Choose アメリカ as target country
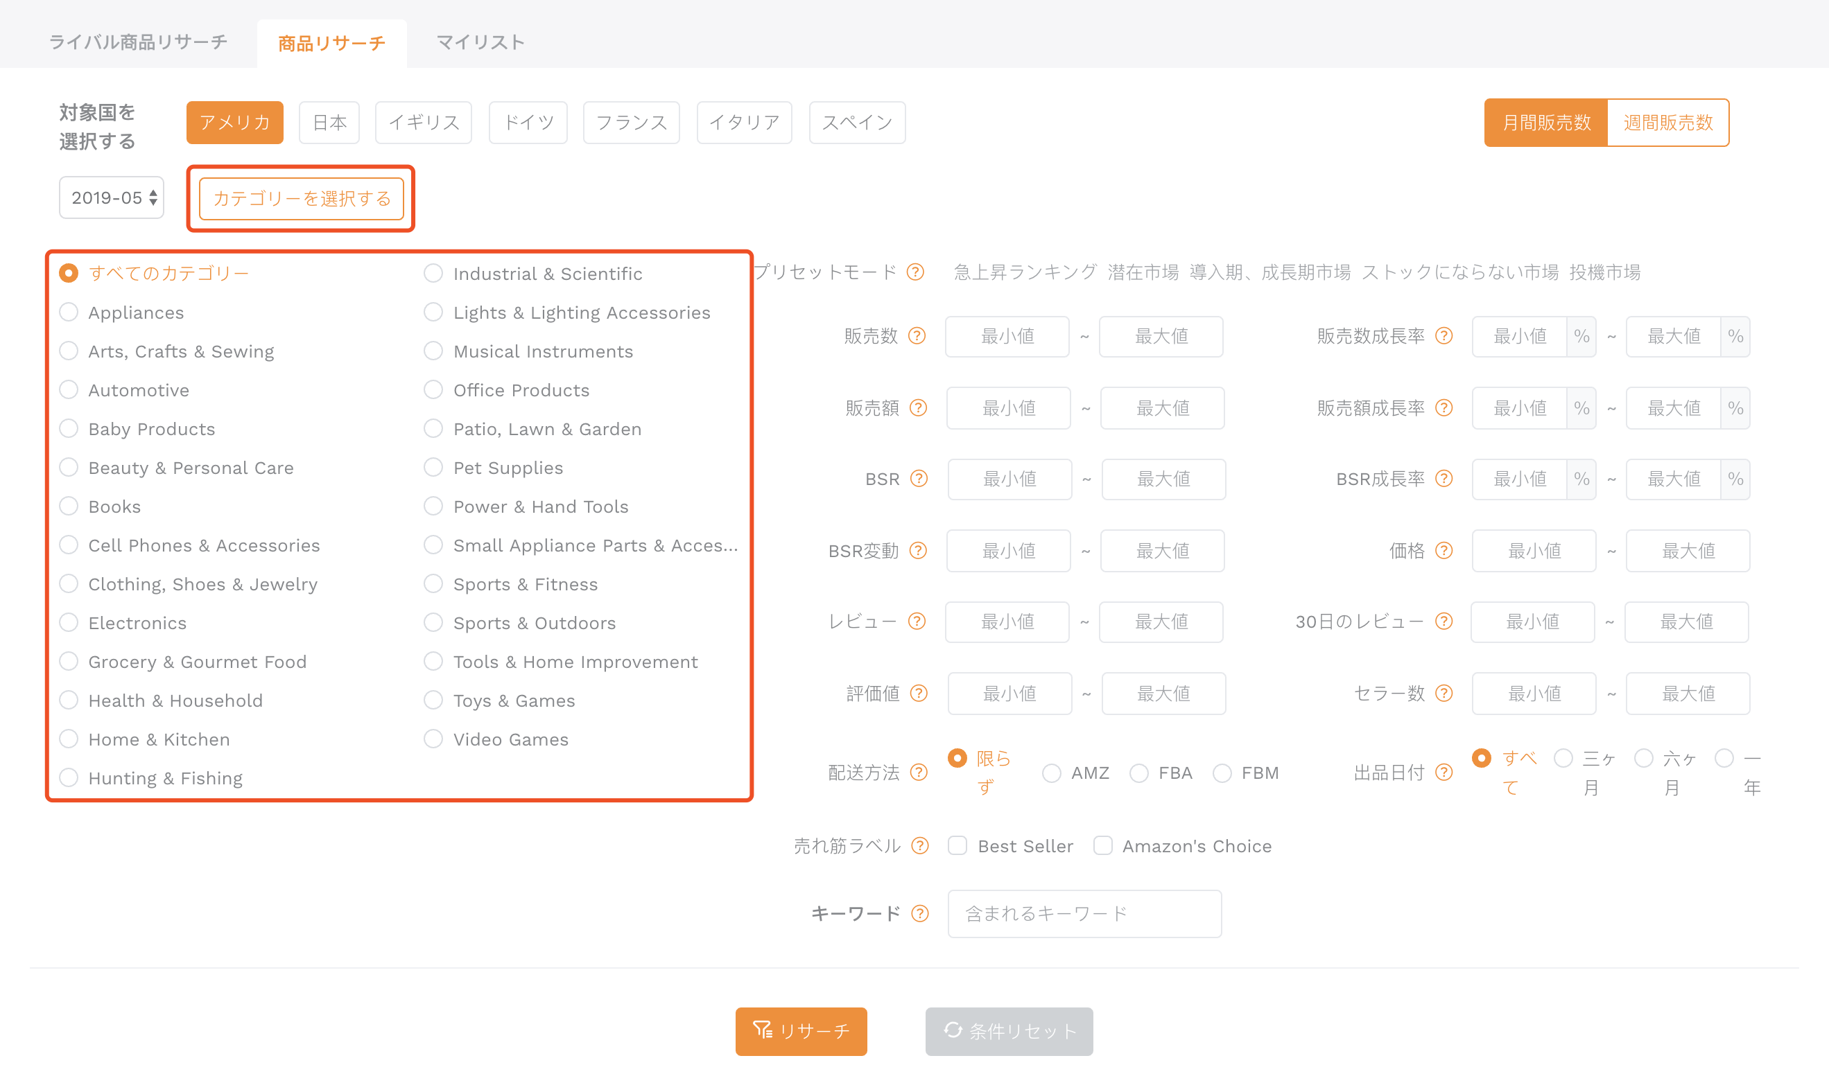Viewport: 1829px width, 1092px height. pyautogui.click(x=235, y=123)
